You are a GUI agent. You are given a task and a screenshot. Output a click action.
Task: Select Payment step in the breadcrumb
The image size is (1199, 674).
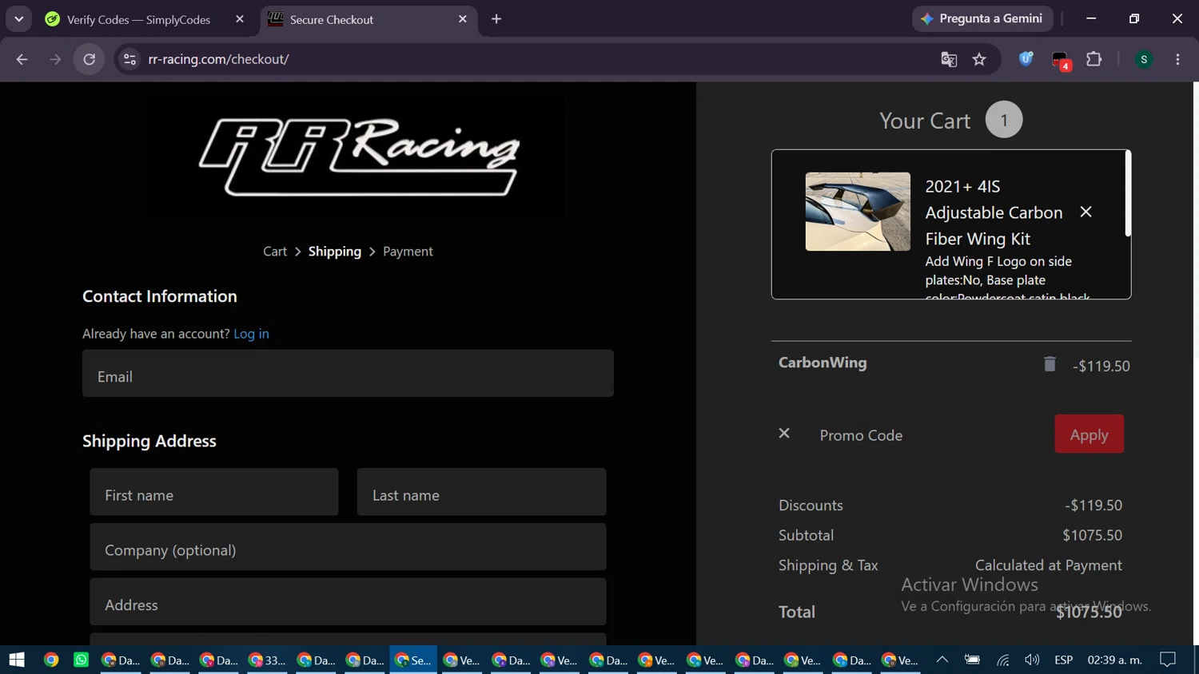[x=408, y=252]
